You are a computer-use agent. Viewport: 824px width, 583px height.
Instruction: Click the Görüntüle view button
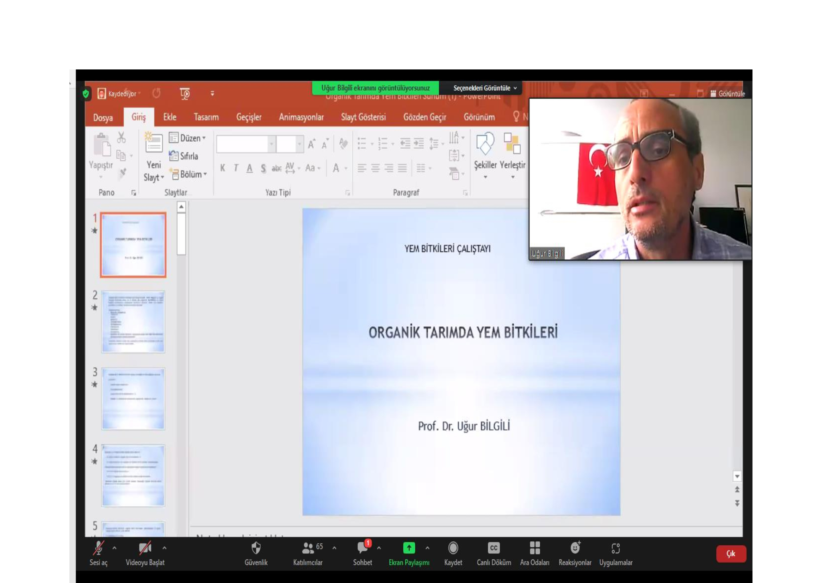click(727, 94)
